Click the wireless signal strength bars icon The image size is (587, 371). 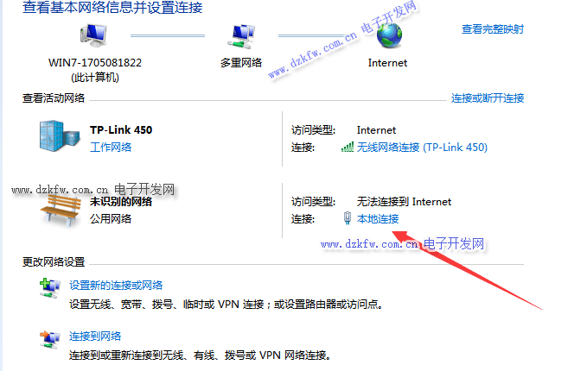tap(347, 147)
